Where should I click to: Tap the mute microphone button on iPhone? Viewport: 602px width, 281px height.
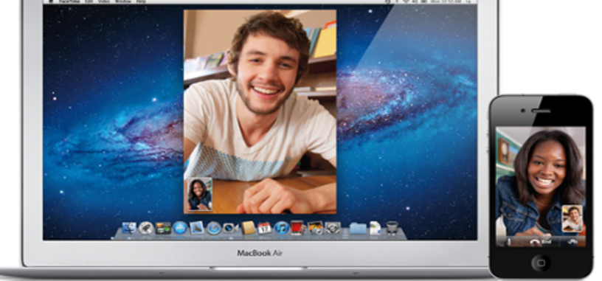pyautogui.click(x=510, y=241)
